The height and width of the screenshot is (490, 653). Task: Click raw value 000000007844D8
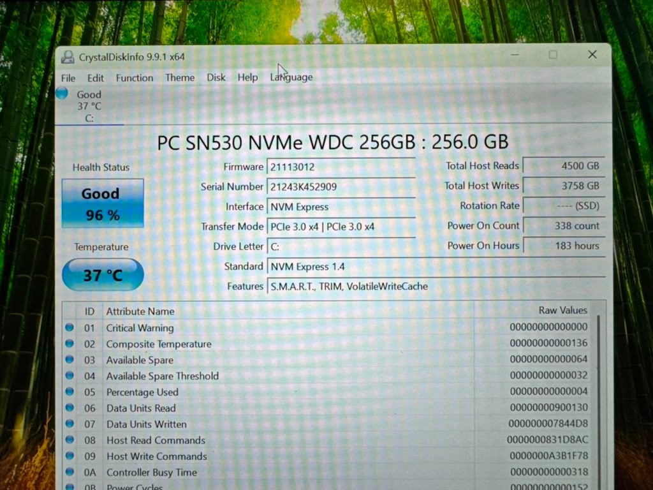pos(548,424)
